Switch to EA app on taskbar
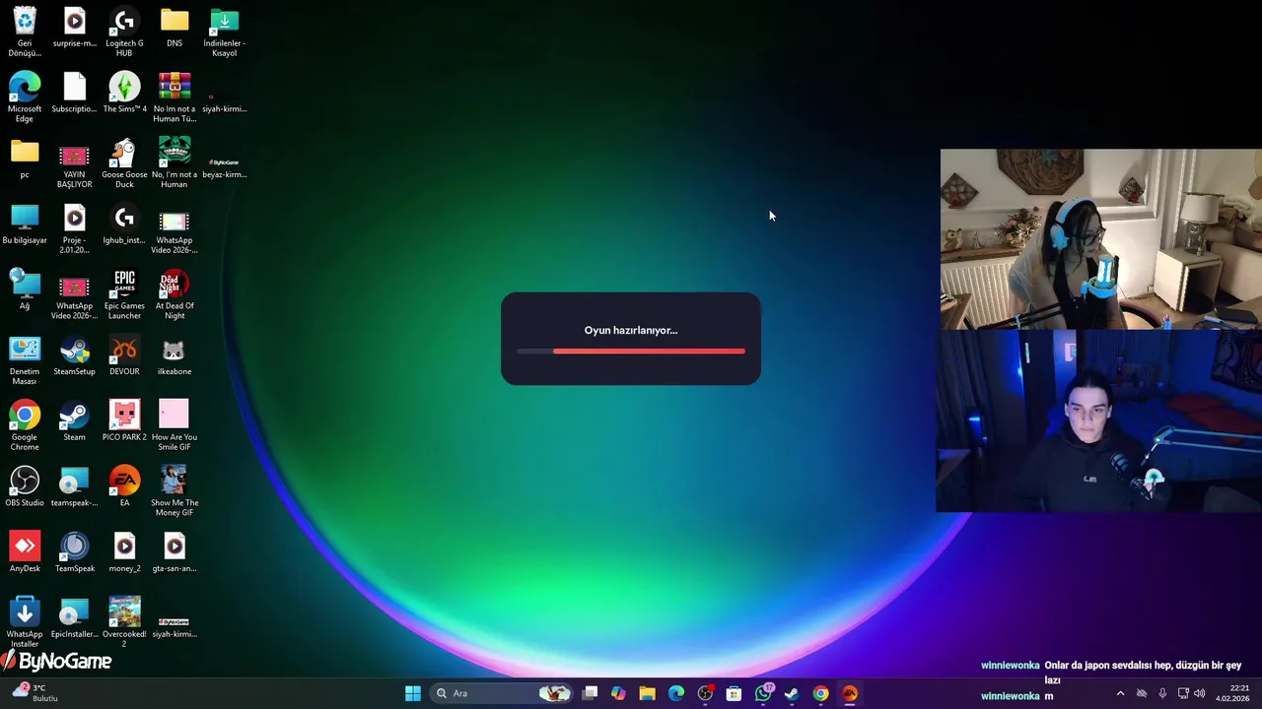This screenshot has width=1262, height=709. point(850,693)
